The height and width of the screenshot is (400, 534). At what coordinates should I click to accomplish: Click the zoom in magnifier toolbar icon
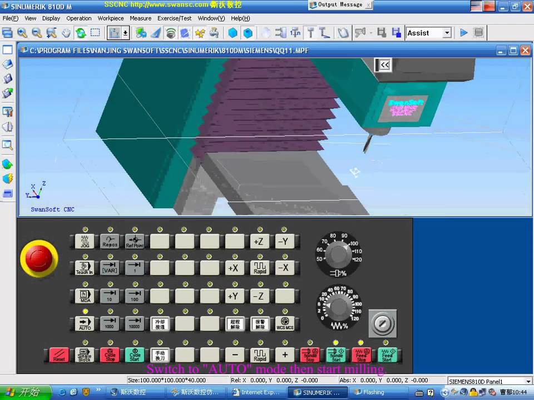(22, 33)
